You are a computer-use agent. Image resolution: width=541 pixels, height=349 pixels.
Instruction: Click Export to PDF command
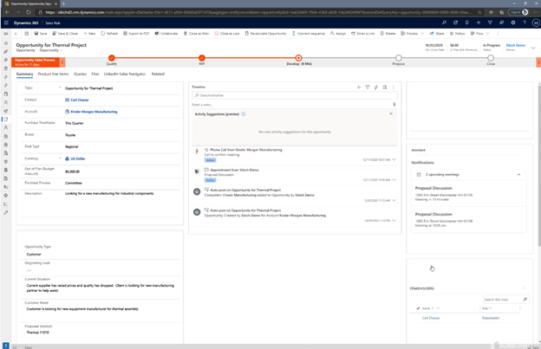click(x=137, y=34)
